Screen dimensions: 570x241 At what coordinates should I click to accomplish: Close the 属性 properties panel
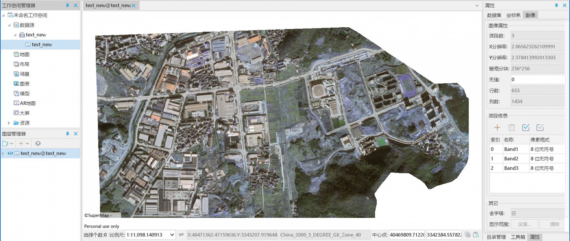(x=565, y=5)
